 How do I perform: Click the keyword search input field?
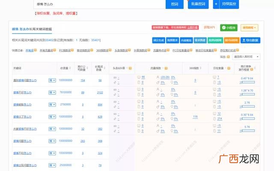click(100, 4)
